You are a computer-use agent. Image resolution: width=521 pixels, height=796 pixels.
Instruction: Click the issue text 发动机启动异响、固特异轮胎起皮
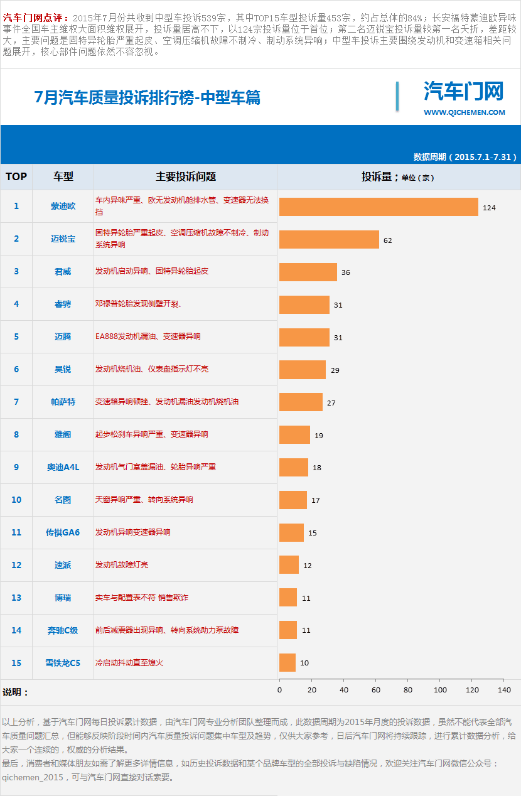(x=152, y=271)
